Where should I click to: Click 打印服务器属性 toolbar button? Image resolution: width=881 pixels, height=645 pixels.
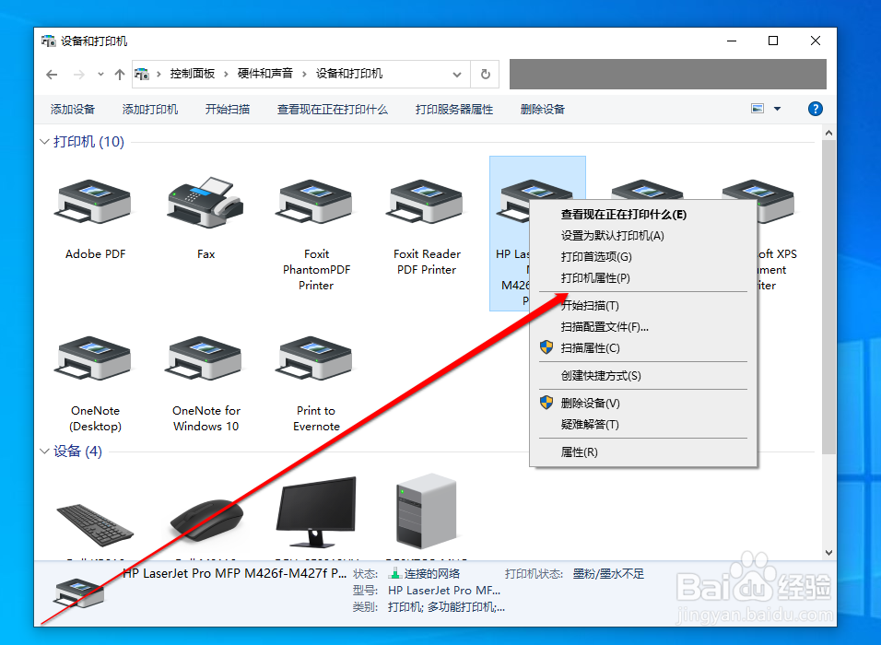pos(454,110)
